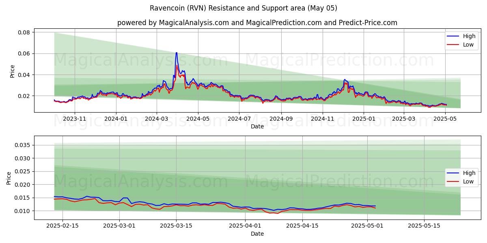The height and width of the screenshot is (243, 487).
Task: Click the "2025-04-01" x-axis label
Action: tap(245, 226)
